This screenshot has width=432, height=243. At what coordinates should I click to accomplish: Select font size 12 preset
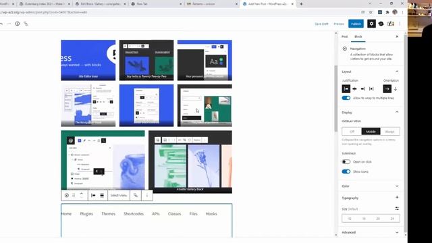click(350, 219)
